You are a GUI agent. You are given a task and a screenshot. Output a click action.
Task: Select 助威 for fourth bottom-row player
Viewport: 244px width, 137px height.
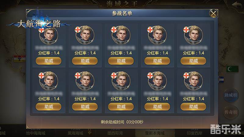157,107
